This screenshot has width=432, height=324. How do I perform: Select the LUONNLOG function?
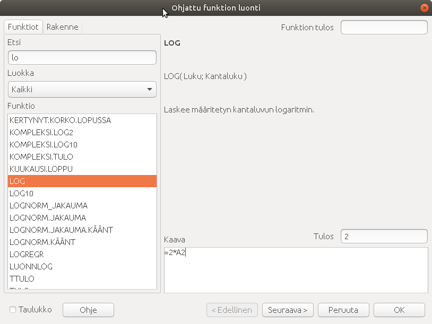(x=31, y=266)
